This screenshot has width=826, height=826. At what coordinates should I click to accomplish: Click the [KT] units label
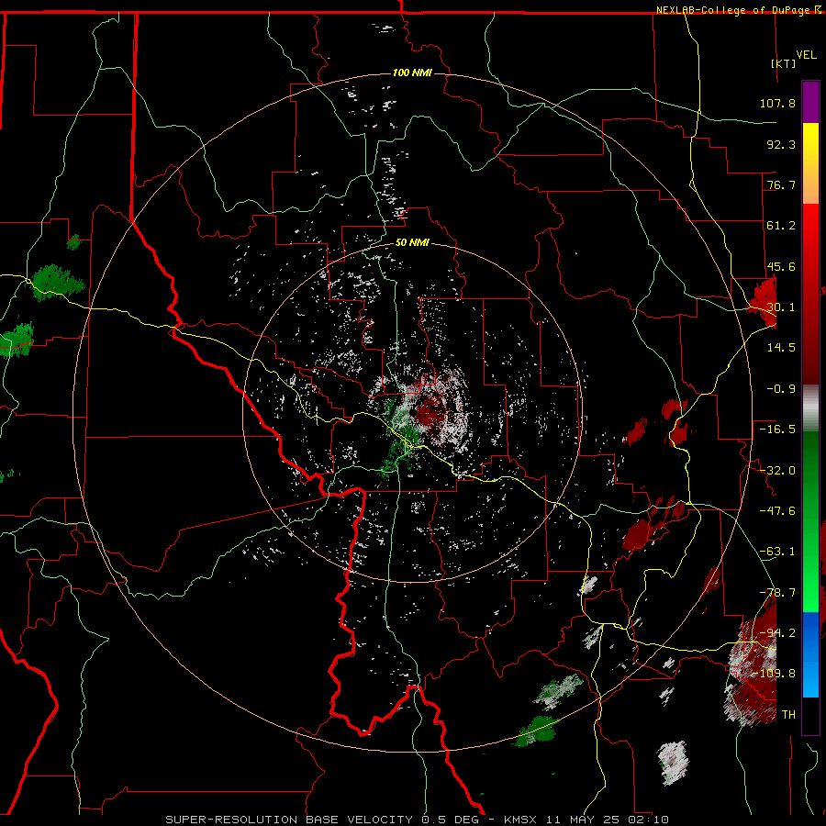[x=784, y=63]
